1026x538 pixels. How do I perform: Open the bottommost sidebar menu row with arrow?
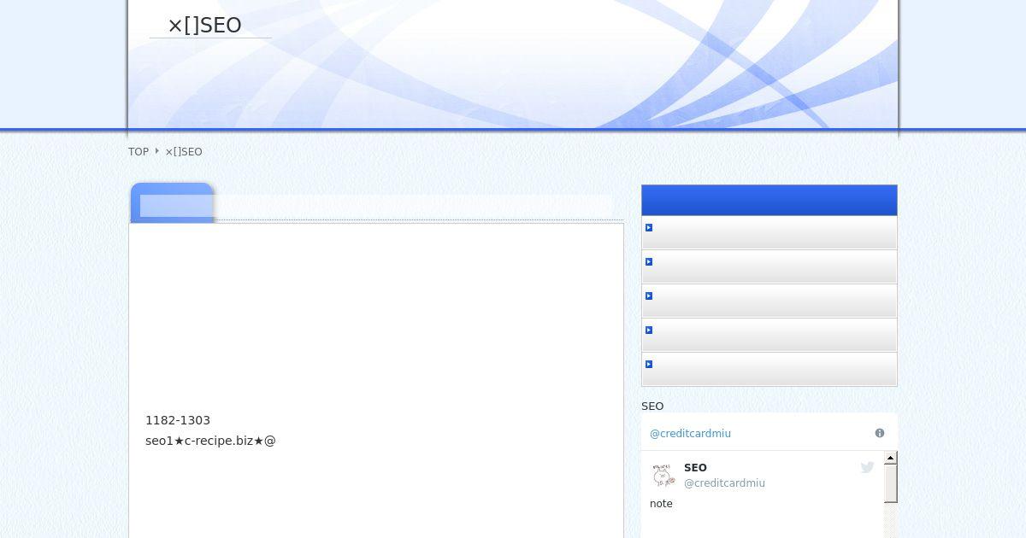click(769, 369)
